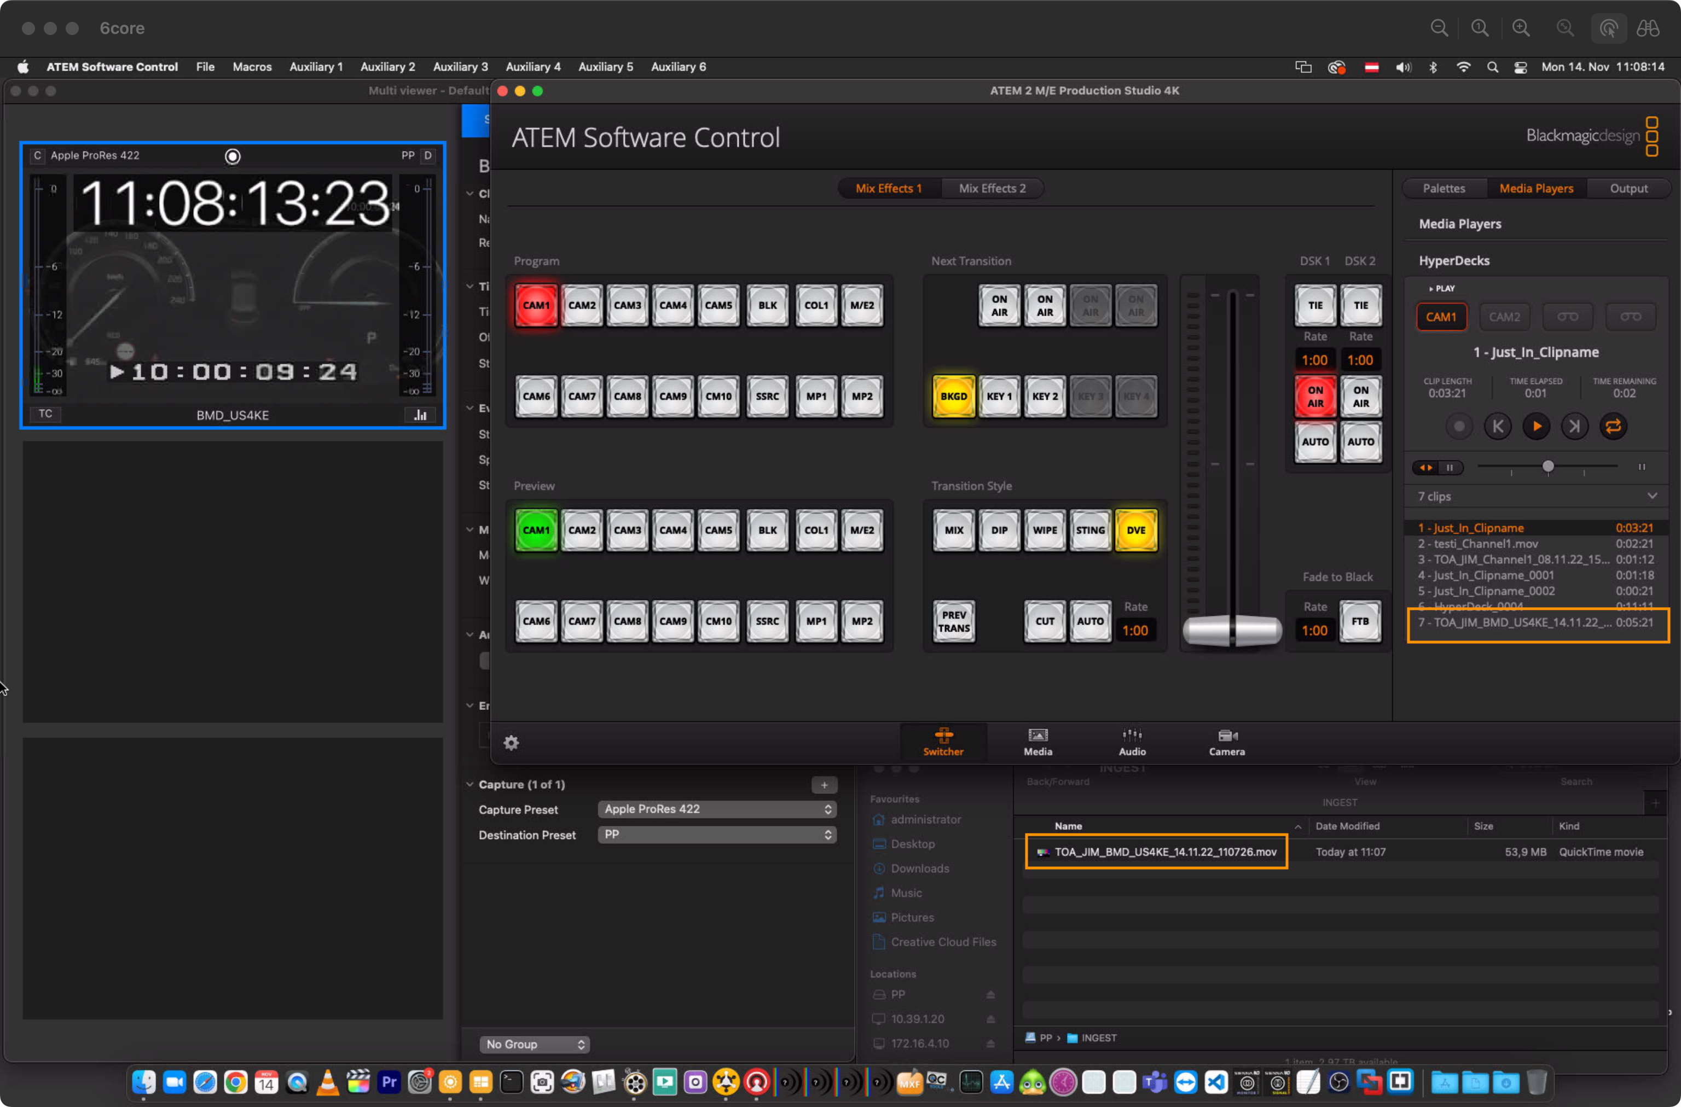
Task: Select CAM2 on Program bus
Action: [581, 306]
